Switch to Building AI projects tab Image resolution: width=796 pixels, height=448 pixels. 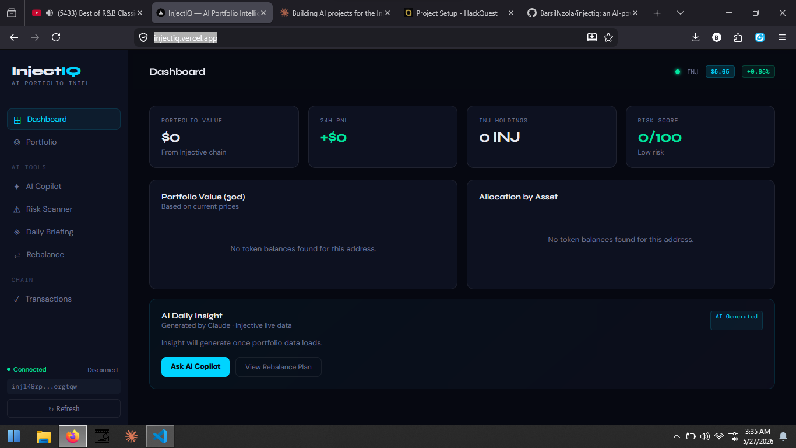tap(334, 13)
